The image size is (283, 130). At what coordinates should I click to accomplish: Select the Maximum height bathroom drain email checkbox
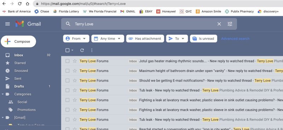coord(68,71)
